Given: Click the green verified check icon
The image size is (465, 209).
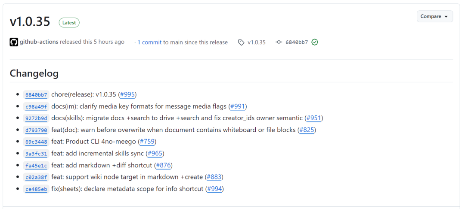Looking at the screenshot, I should tap(315, 42).
